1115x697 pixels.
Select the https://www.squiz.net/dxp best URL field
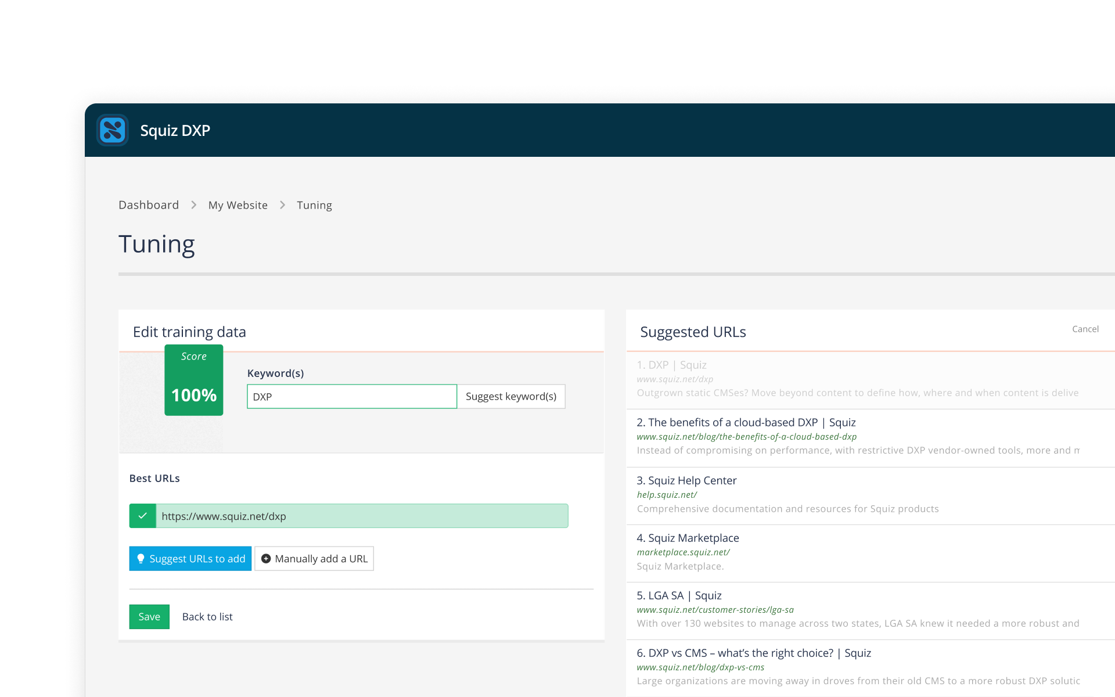click(348, 516)
